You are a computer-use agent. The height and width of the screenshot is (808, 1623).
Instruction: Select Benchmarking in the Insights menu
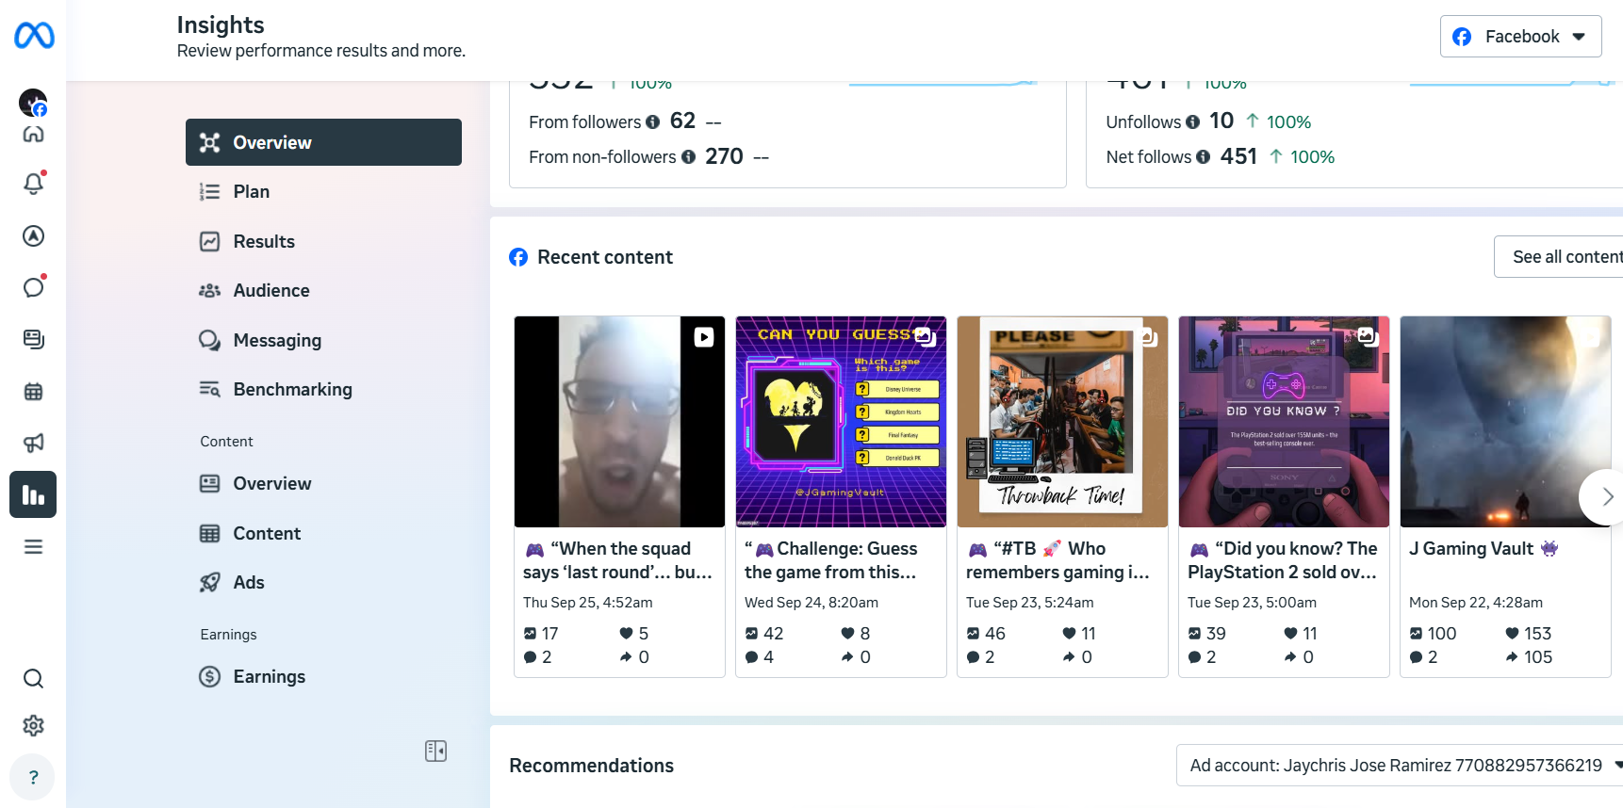[292, 390]
